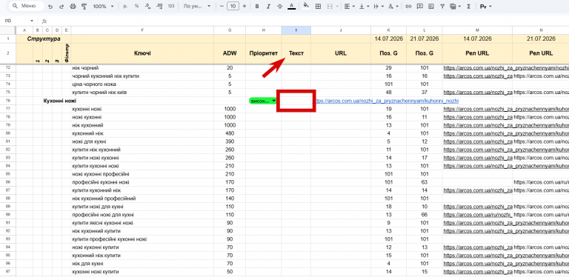Insert a comment
This screenshot has height=277, width=569.
pos(420,6)
